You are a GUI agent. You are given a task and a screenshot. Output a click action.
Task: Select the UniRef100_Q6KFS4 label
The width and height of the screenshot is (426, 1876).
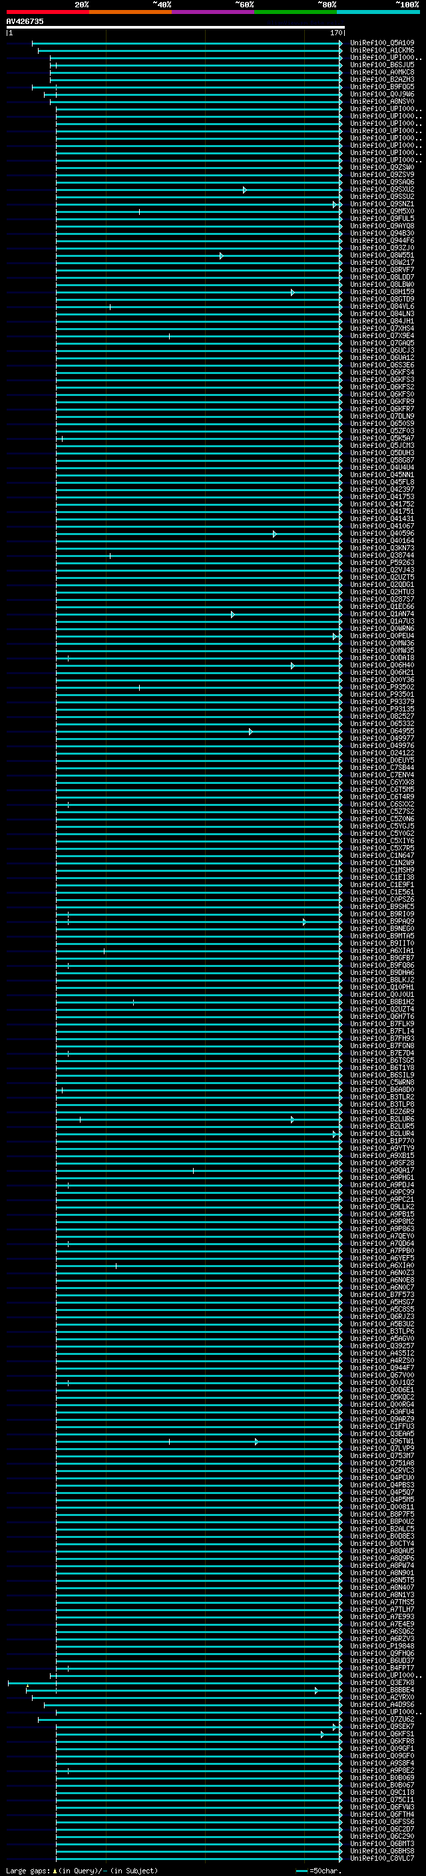382,372
